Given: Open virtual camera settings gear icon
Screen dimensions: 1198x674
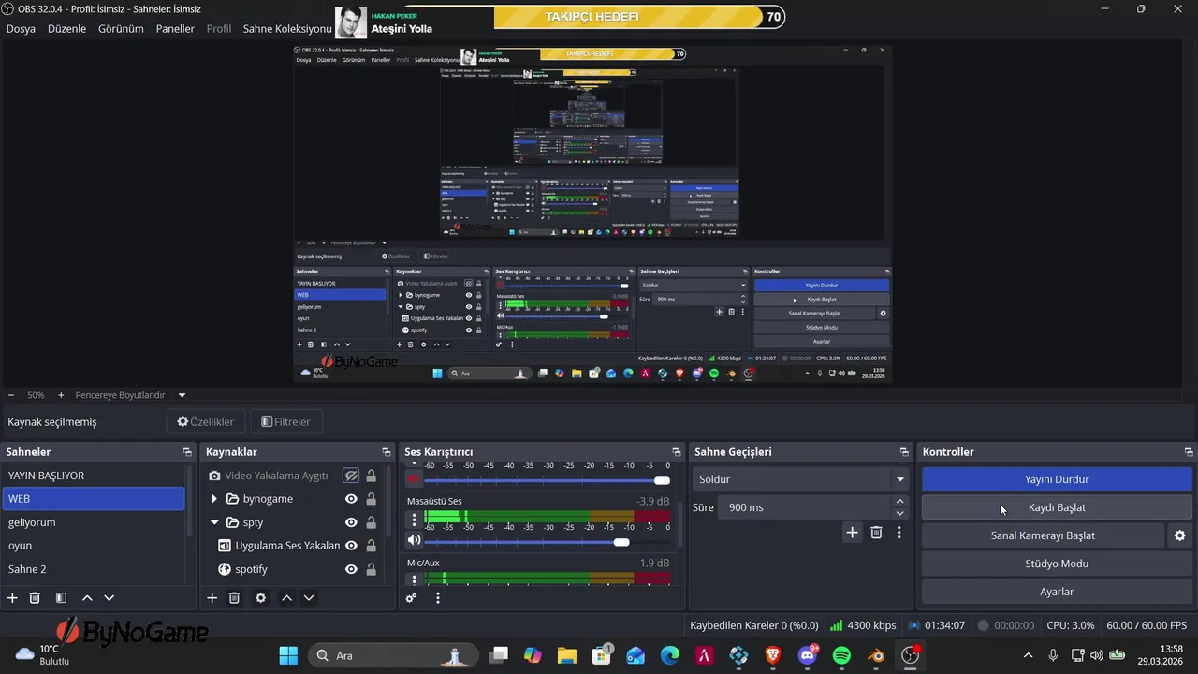Looking at the screenshot, I should (x=1179, y=535).
